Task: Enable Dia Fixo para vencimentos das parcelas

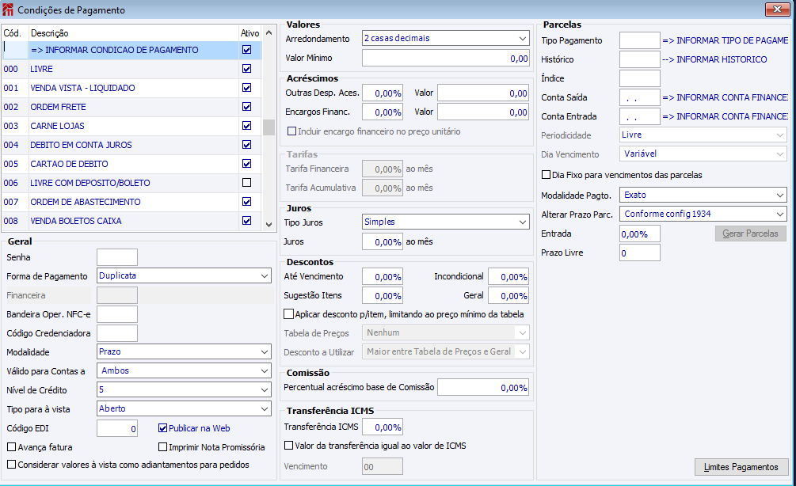Action: (546, 175)
